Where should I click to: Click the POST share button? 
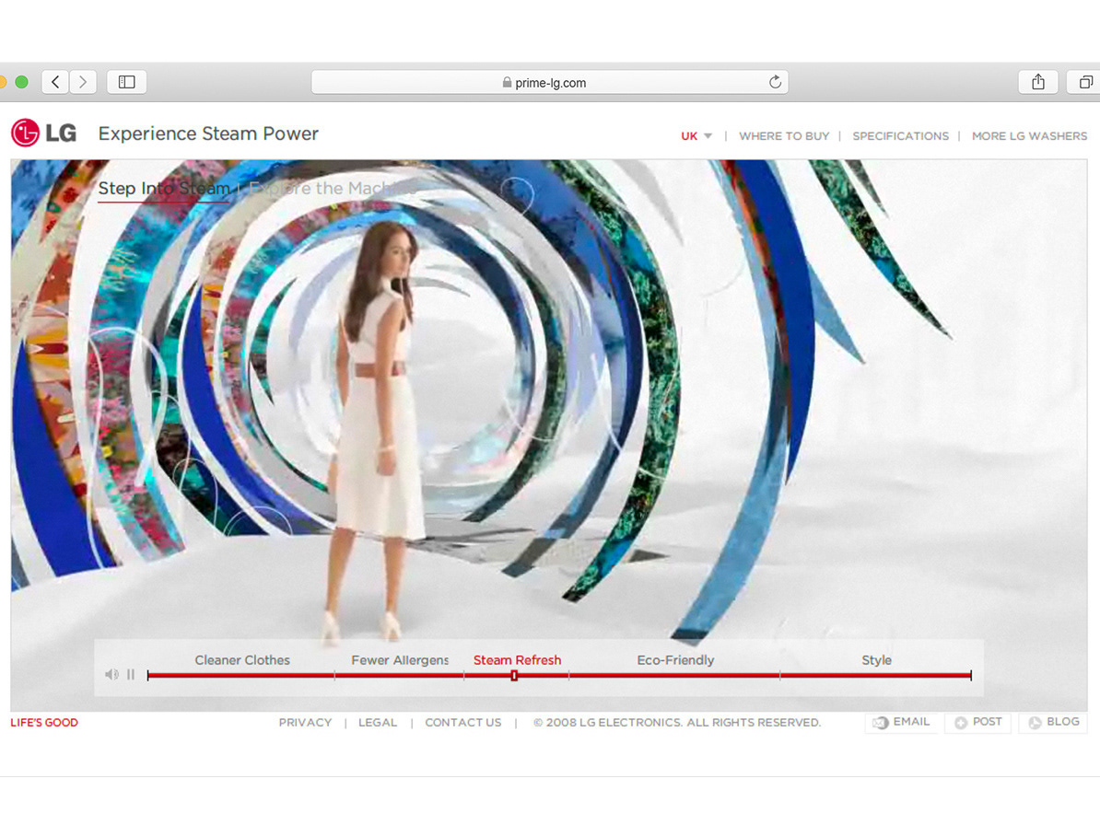pyautogui.click(x=978, y=722)
